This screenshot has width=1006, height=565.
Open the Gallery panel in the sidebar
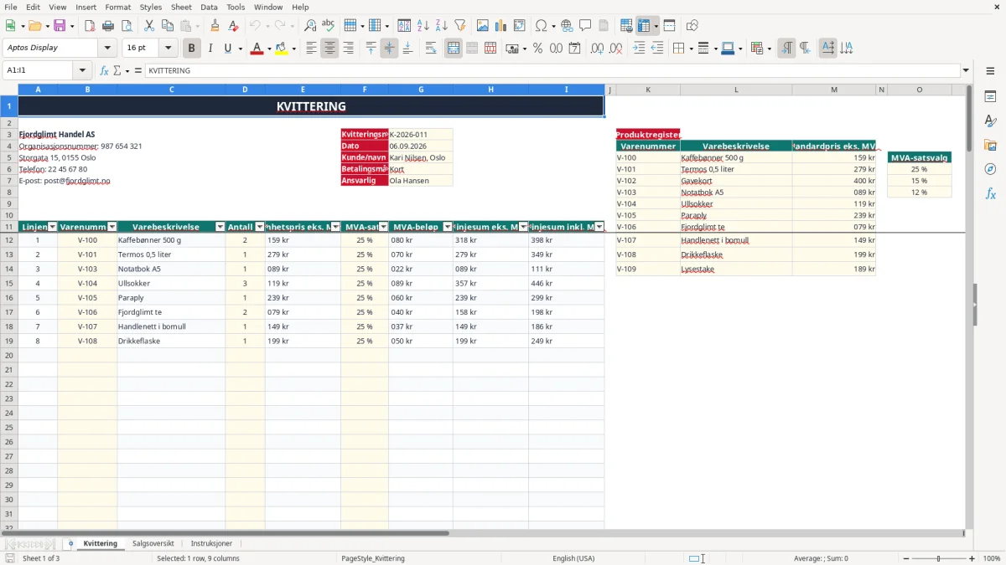(990, 145)
